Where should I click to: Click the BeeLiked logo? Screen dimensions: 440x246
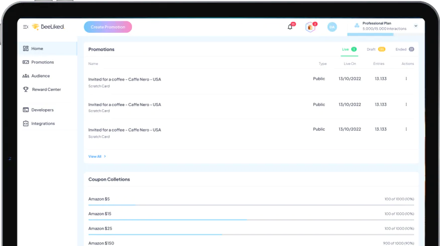coord(48,27)
